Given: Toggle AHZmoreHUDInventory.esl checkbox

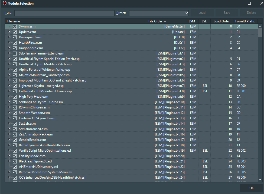Looking at the screenshot, I should pos(15,167).
